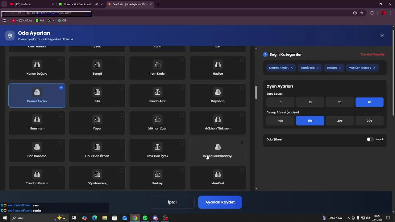Unmute the Kick Dashboard tab audio icon
395x222 pixels.
point(97,4)
